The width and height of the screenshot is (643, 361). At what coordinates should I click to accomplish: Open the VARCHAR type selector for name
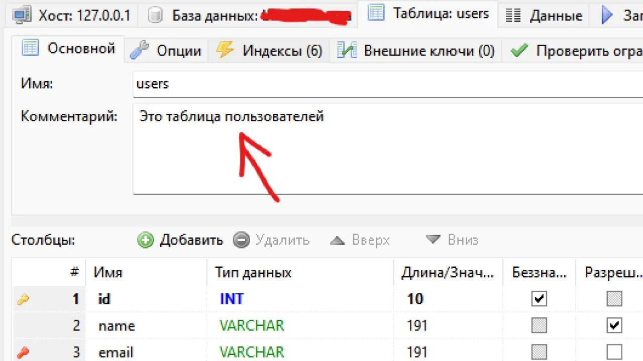[252, 325]
